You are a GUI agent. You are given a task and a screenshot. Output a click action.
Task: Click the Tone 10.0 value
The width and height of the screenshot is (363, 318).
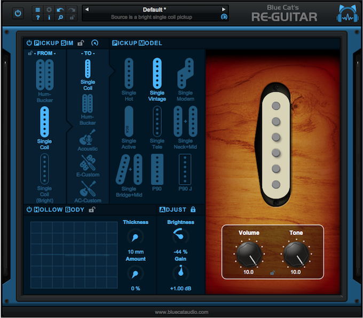tap(296, 272)
